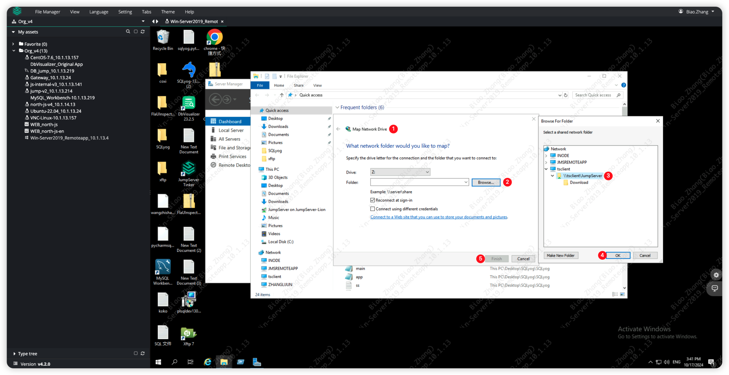Screen dimensions: 729x375
Task: Open the chat bubble on right edge
Action: point(715,288)
